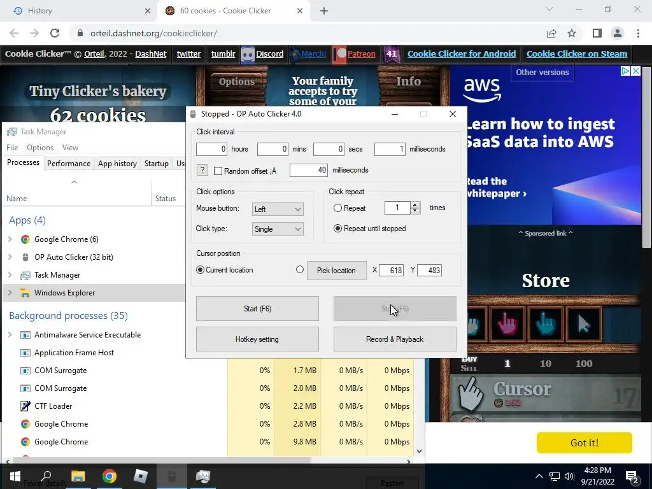This screenshot has height=489, width=652.
Task: Expand Google Chrome (6) process group
Action: [10, 239]
